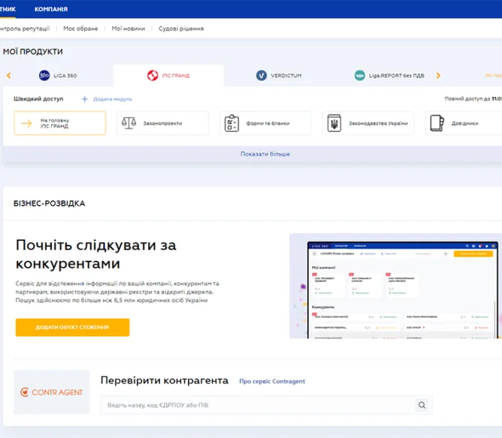Open На головну ІПС ГРАНД tile

click(x=60, y=123)
